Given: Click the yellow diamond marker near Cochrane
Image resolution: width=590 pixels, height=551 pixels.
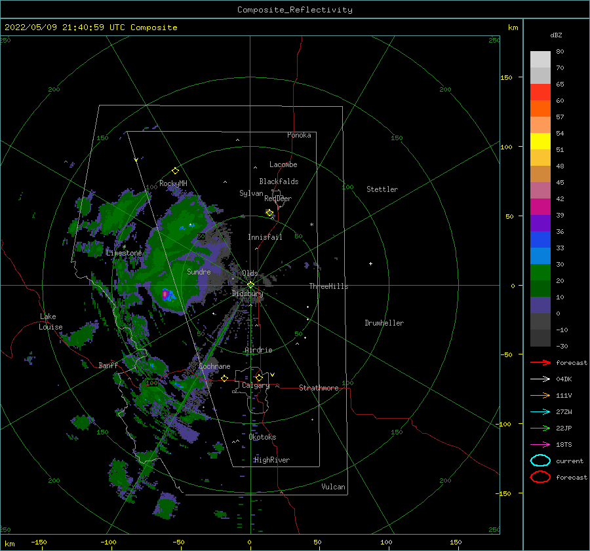Looking at the screenshot, I should point(224,379).
